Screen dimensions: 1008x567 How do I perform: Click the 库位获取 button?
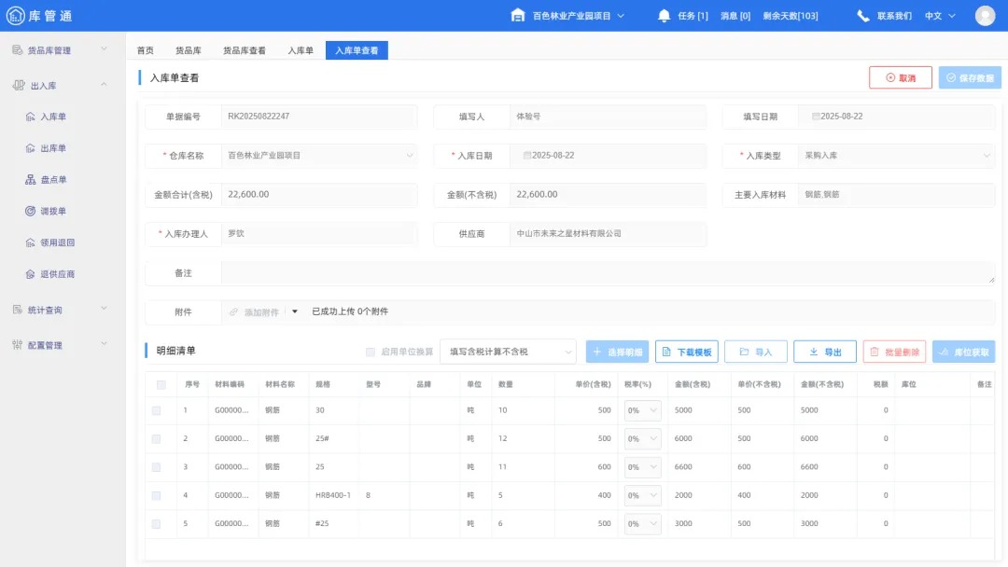(x=962, y=352)
